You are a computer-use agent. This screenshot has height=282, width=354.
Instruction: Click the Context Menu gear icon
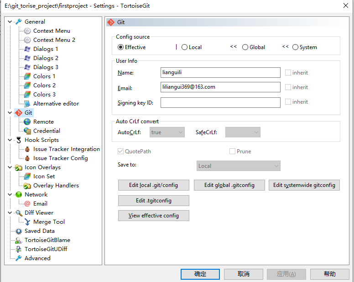pyautogui.click(x=27, y=31)
